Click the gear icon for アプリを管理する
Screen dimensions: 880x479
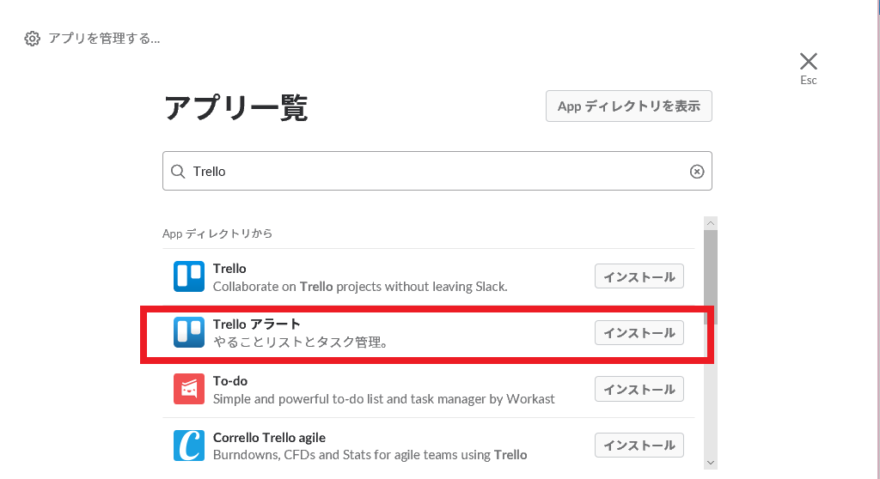tap(33, 39)
